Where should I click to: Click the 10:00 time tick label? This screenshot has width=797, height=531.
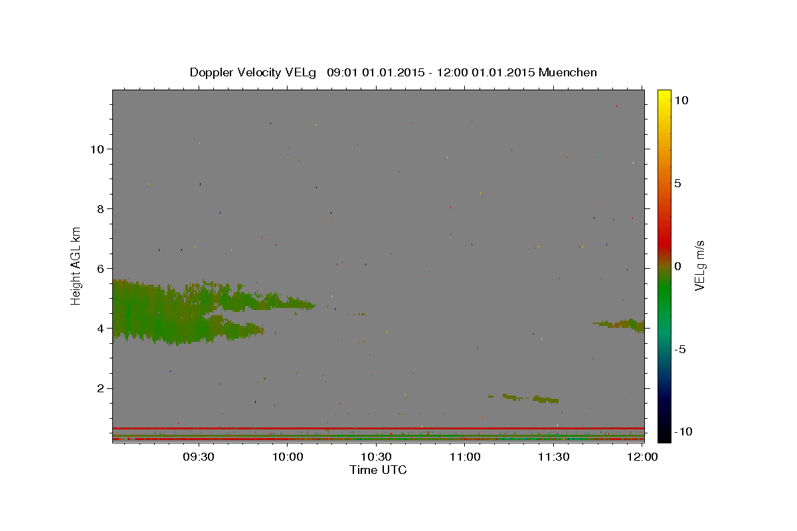click(x=288, y=457)
